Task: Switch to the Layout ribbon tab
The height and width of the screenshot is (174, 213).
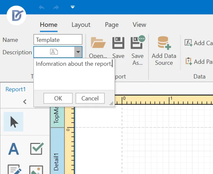Action: point(81,25)
